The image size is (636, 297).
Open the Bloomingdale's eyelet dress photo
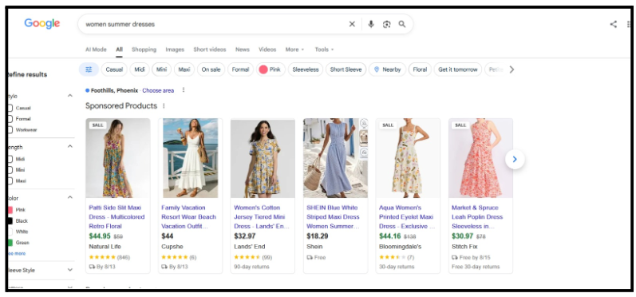click(x=408, y=158)
